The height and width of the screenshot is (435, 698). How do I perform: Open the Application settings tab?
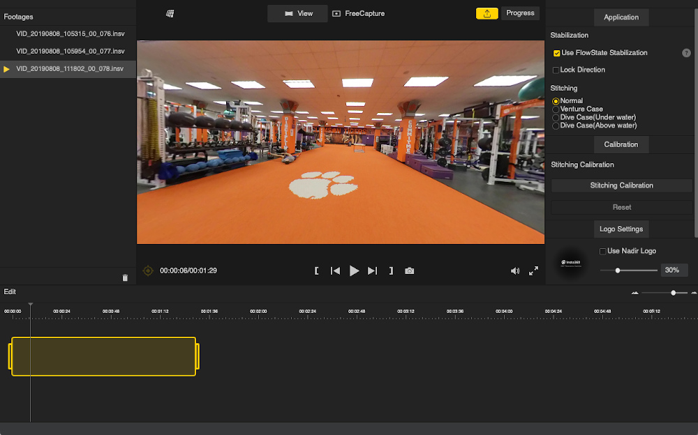[621, 17]
